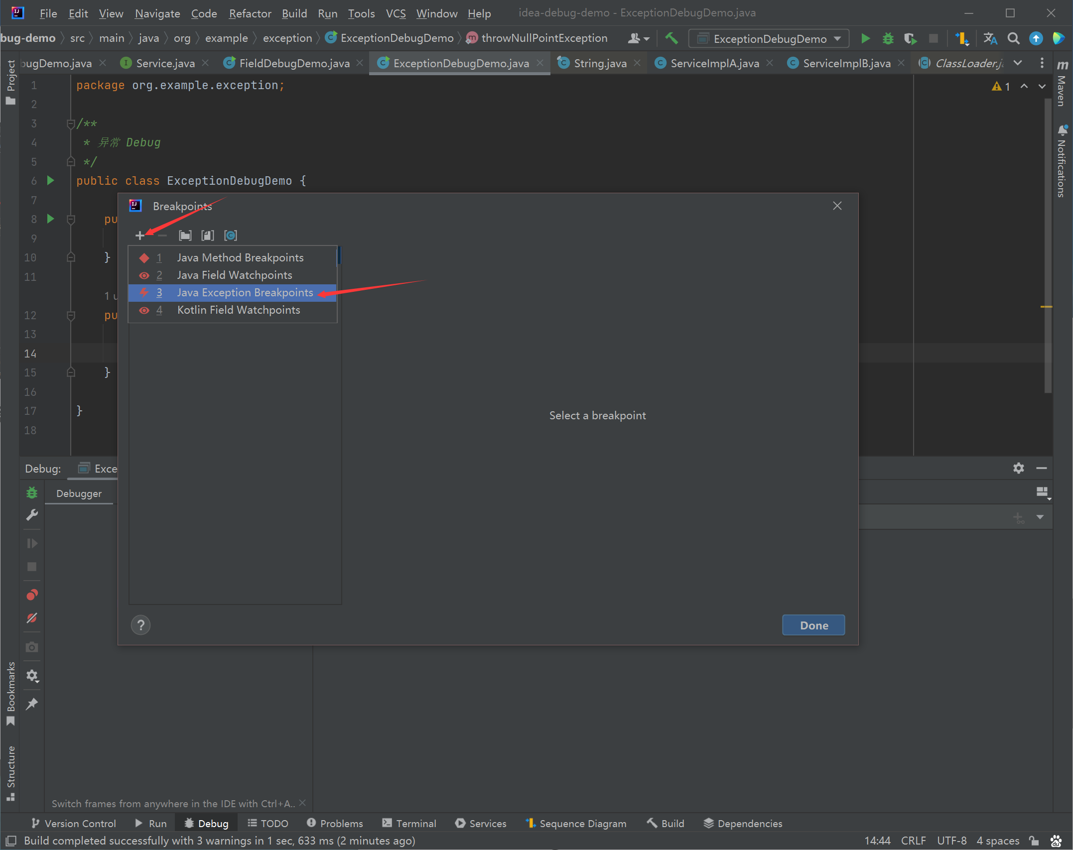Image resolution: width=1073 pixels, height=850 pixels.
Task: Click the View Breakpoints double-circle icon
Action: pyautogui.click(x=32, y=595)
